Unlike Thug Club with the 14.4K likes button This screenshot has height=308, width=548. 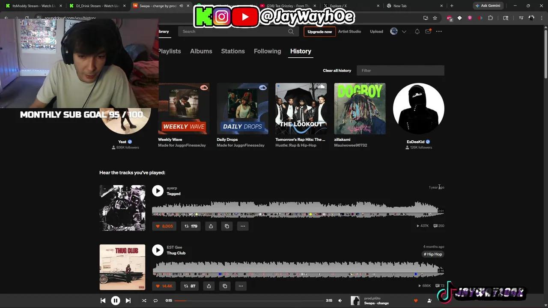(x=164, y=286)
